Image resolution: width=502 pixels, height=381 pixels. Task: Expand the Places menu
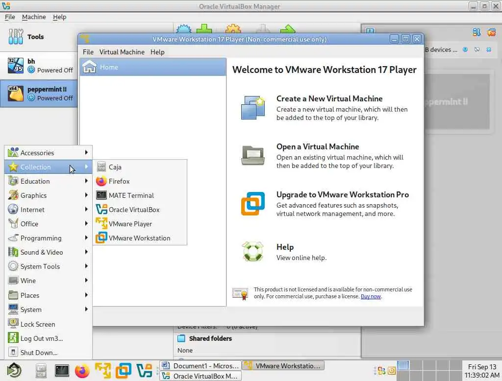point(48,295)
